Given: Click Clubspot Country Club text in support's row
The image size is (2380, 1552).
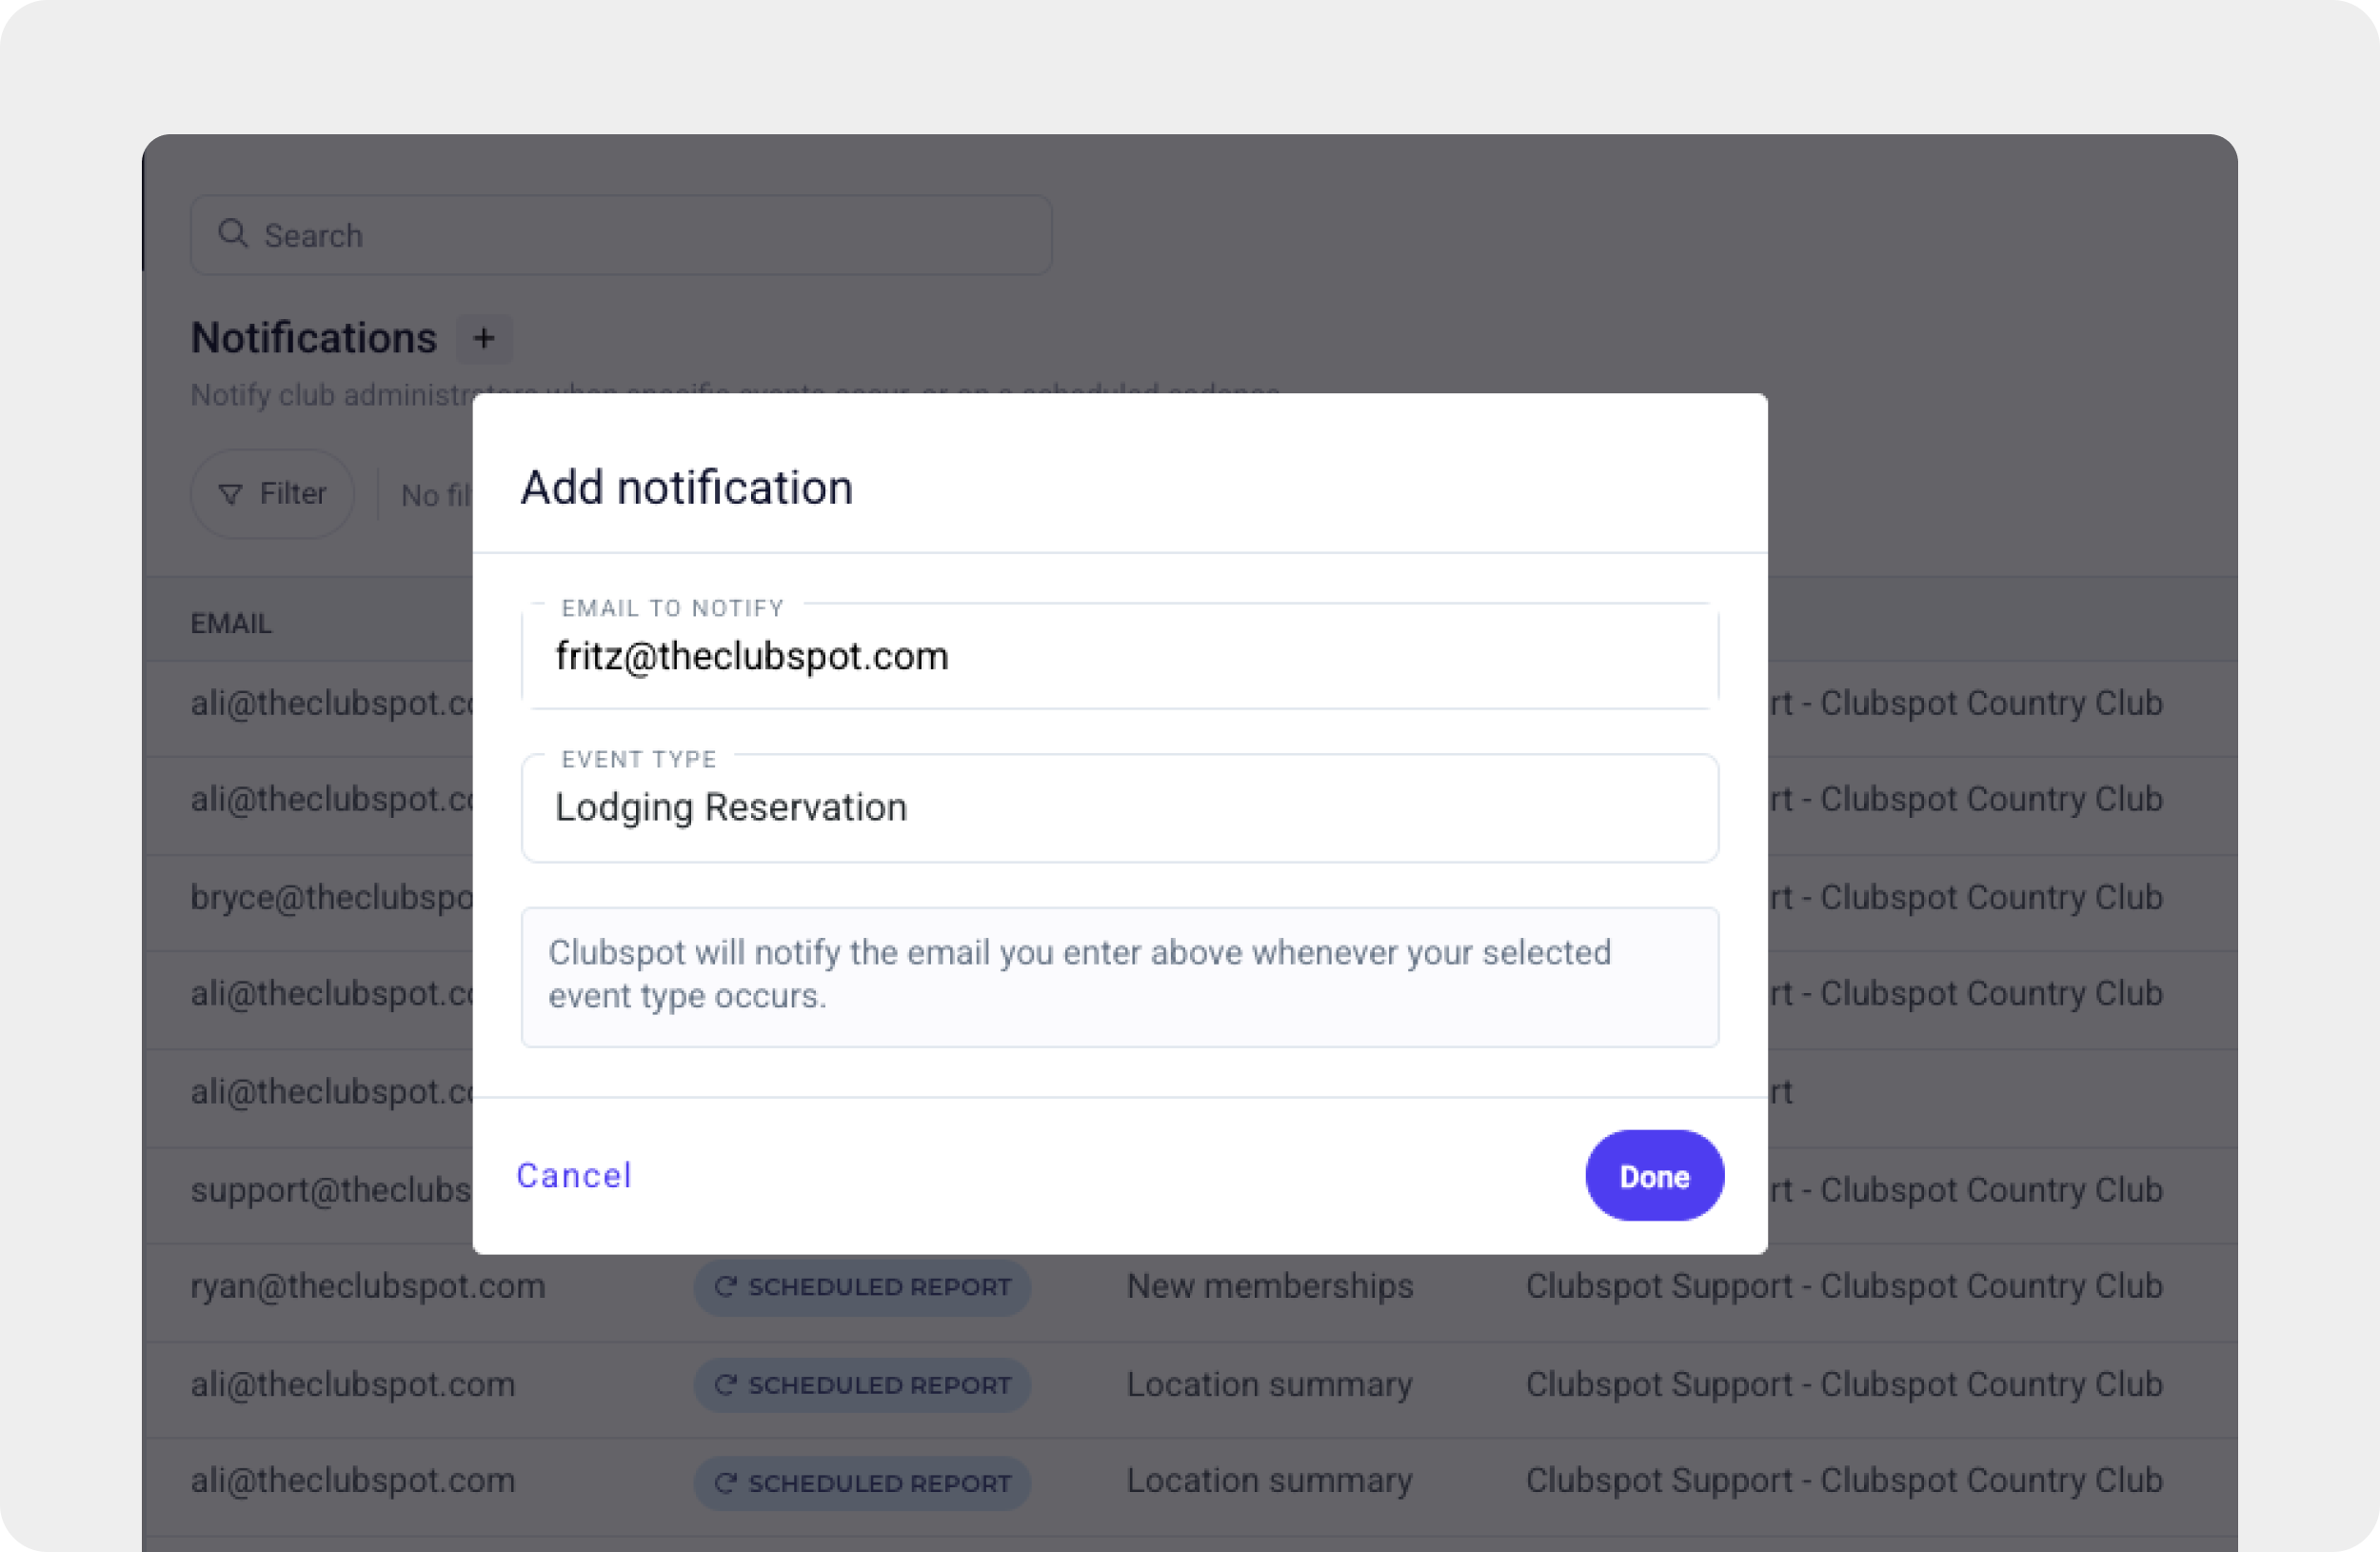Looking at the screenshot, I should point(1991,1190).
